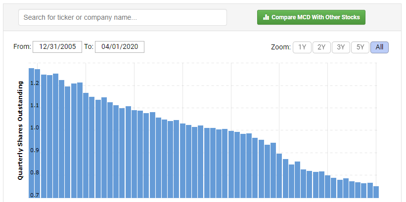Set chart zoom to 3Y
This screenshot has height=202, width=406.
(x=341, y=47)
